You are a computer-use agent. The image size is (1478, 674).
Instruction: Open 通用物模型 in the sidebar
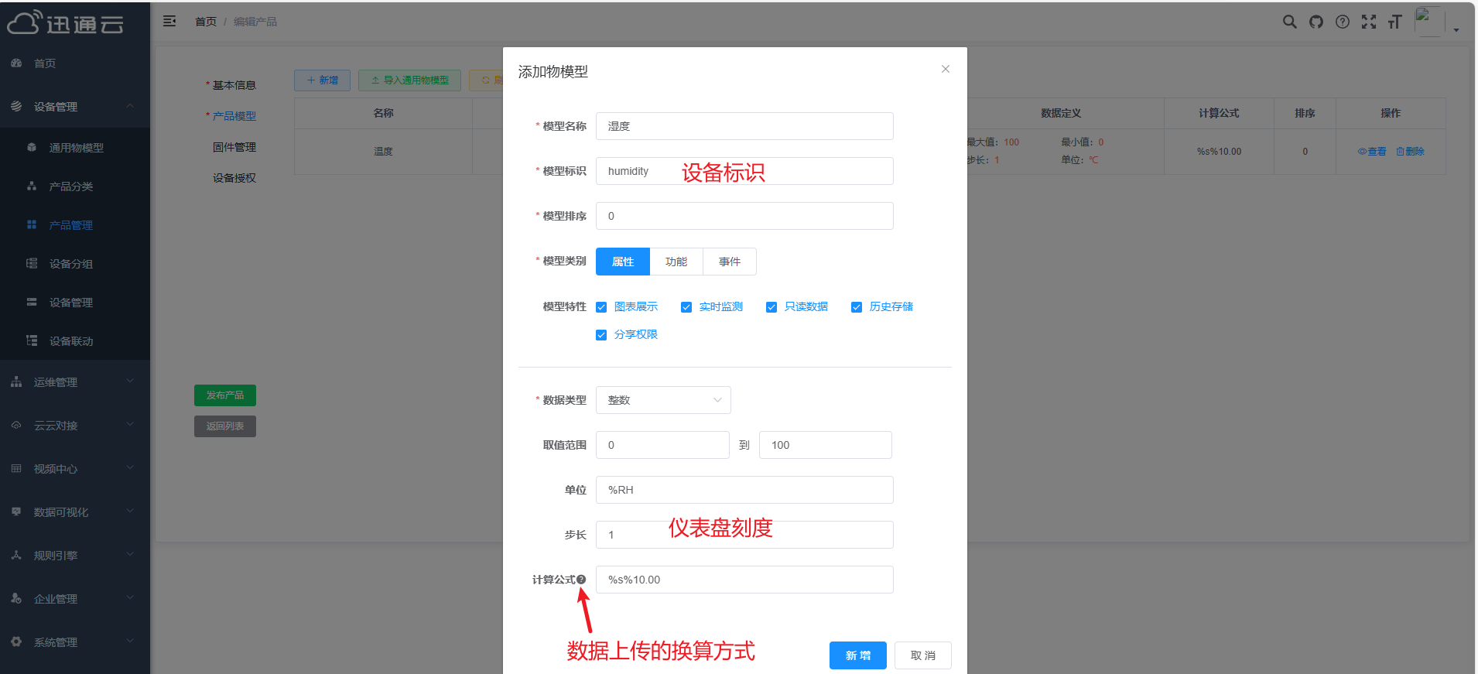76,148
